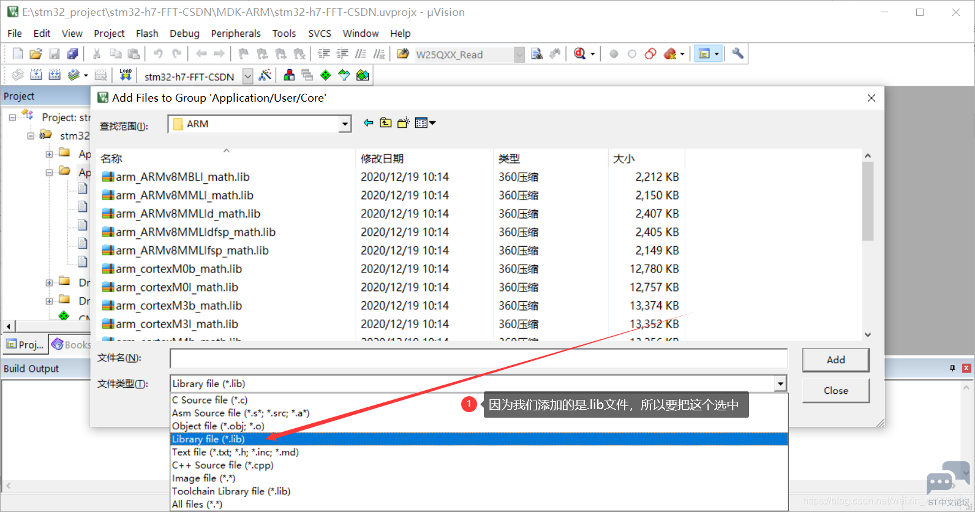Open Options for Target magic wand
This screenshot has width=975, height=512.
[x=265, y=75]
